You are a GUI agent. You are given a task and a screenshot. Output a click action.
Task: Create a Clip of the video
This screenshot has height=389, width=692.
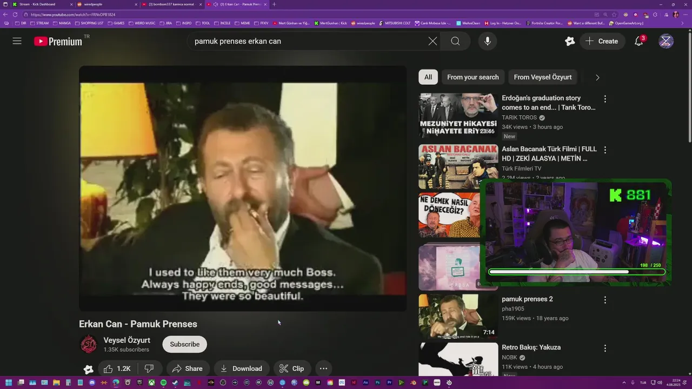click(292, 368)
